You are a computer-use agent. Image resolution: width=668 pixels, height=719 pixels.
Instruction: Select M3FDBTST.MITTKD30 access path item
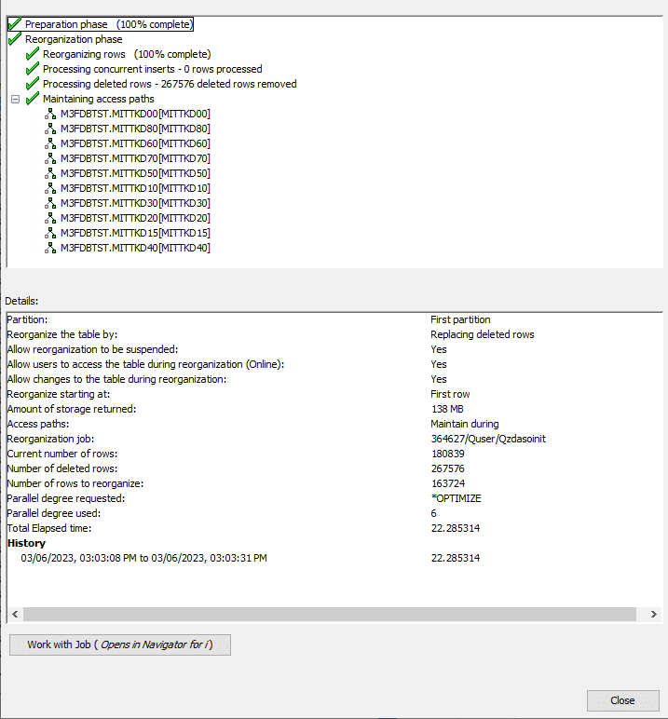click(x=135, y=203)
